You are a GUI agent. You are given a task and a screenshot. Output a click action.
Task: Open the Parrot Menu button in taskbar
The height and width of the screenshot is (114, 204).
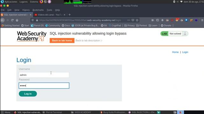pos(6,112)
